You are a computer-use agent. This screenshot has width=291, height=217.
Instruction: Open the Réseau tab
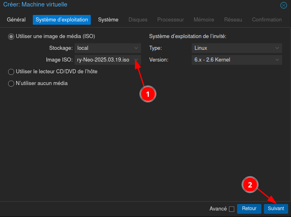pyautogui.click(x=233, y=20)
